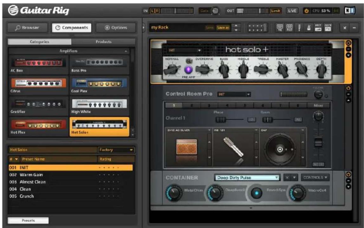Select the Cool Plex amplifier

[99, 85]
